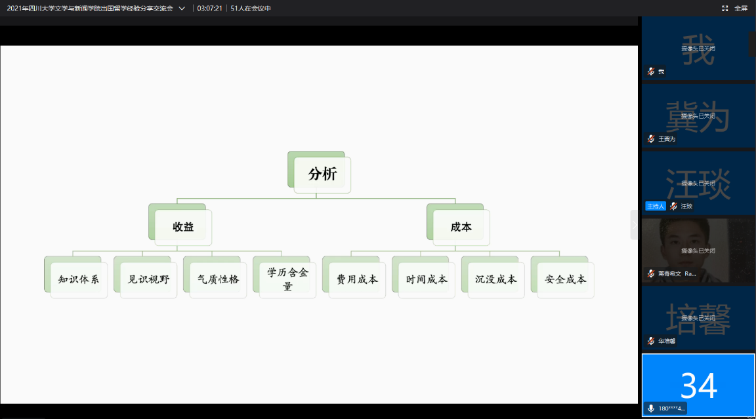Click the 成本 node in diagram

pyautogui.click(x=461, y=227)
